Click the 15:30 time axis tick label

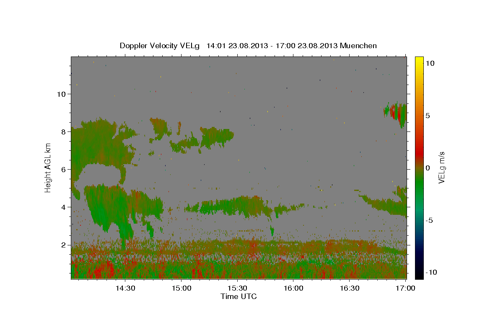pyautogui.click(x=237, y=288)
